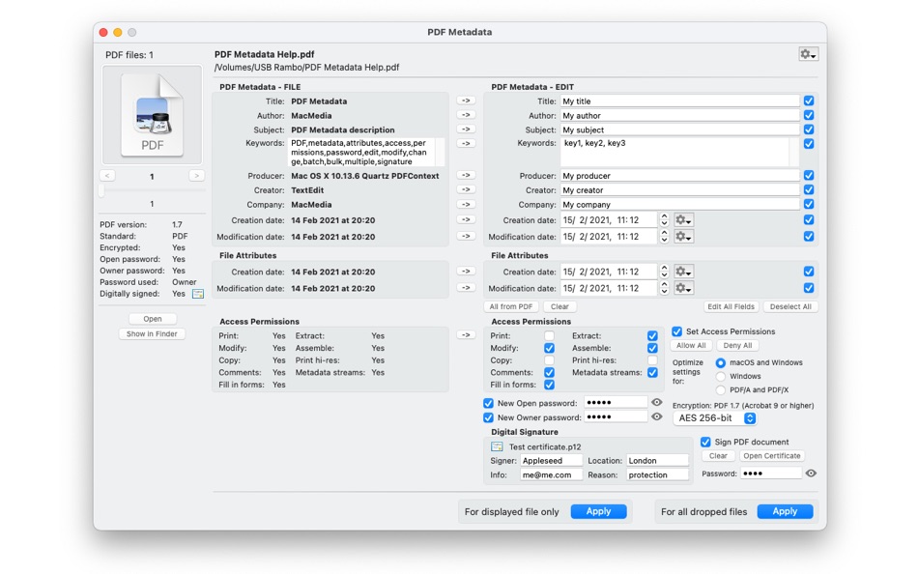
Task: Increment the Creation date using its stepper arrows
Action: point(663,220)
